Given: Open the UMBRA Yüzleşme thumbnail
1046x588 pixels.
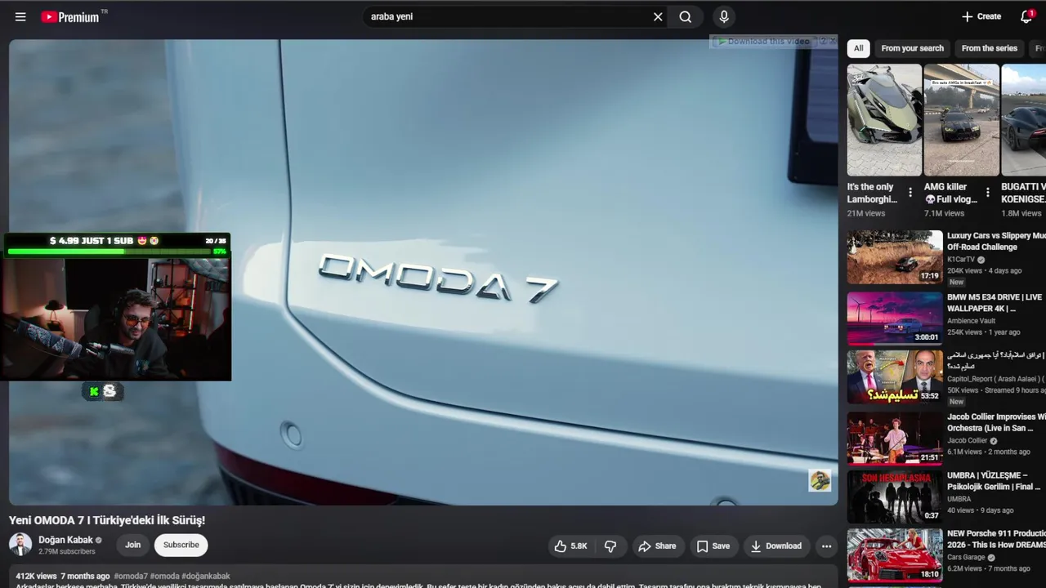Looking at the screenshot, I should pyautogui.click(x=895, y=497).
